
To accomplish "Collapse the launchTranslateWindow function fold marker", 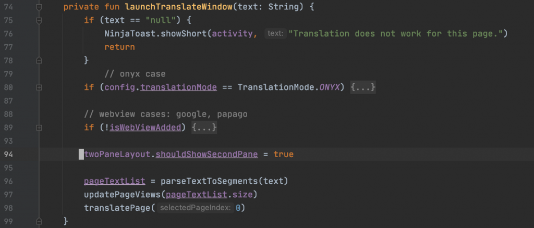I will point(39,7).
